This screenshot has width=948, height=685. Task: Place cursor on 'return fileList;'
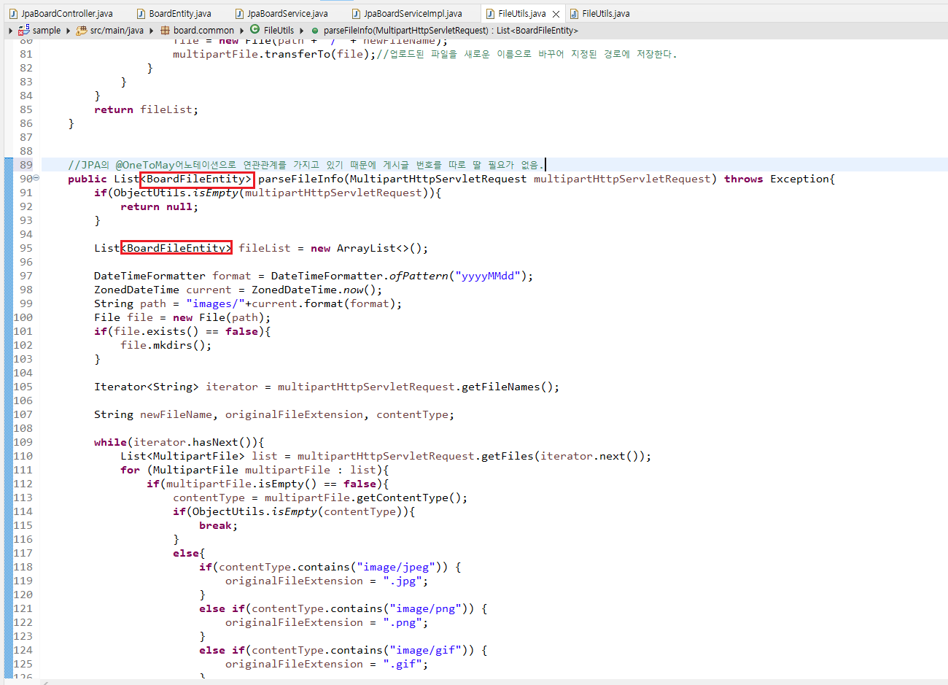pos(146,109)
